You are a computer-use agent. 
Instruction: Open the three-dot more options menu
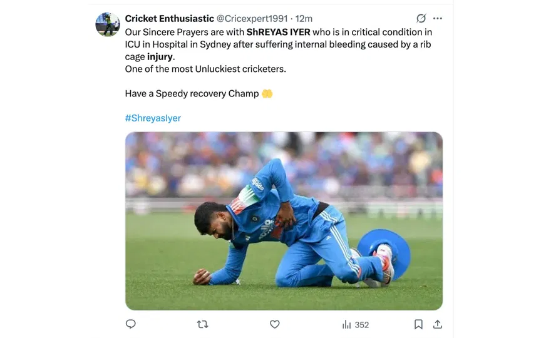click(438, 19)
